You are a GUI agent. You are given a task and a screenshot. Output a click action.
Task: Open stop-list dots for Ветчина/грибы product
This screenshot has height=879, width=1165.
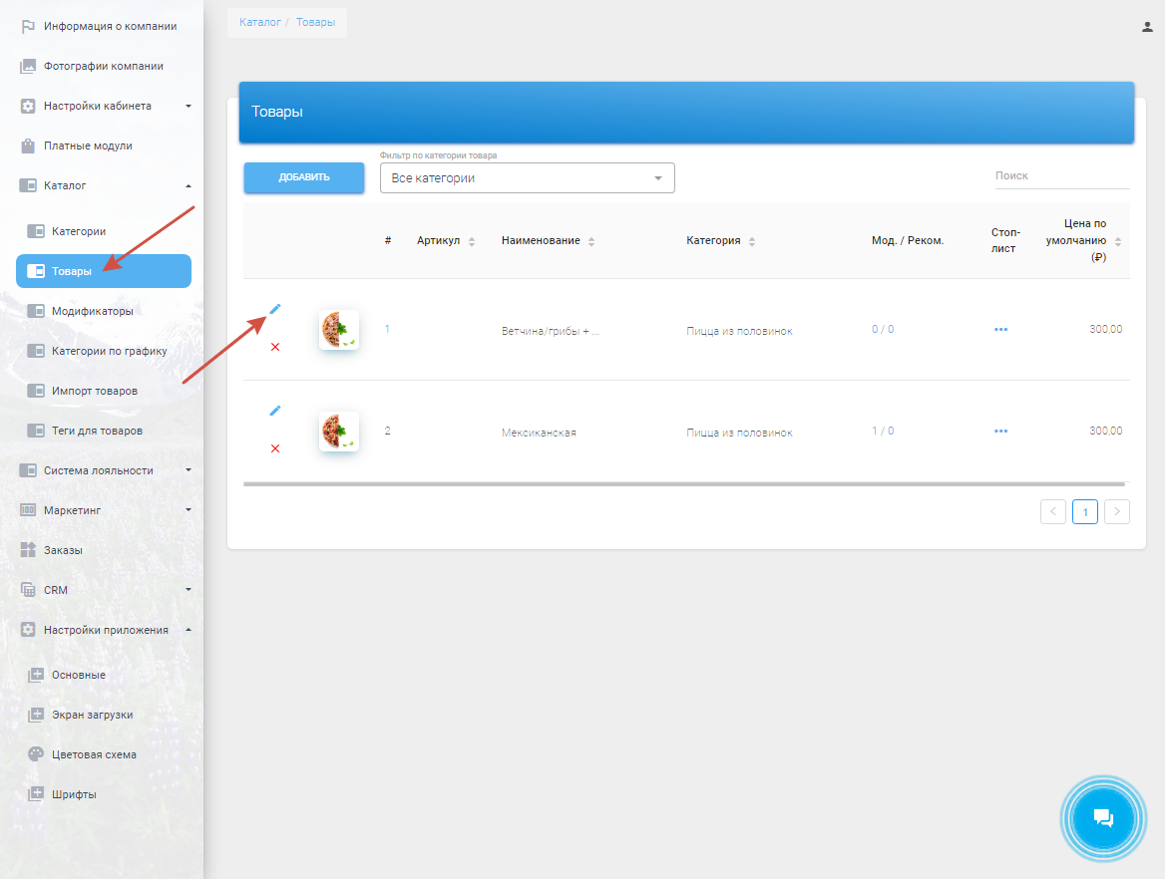[1000, 330]
